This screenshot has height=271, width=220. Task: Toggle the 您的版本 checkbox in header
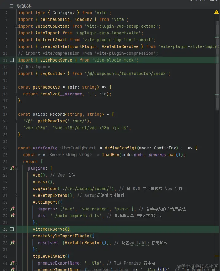tap(11, 6)
